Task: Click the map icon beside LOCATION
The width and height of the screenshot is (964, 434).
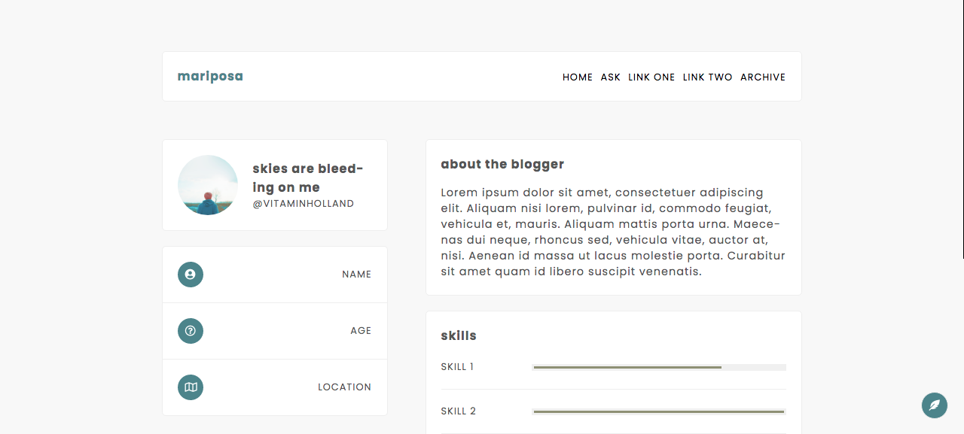Action: point(191,387)
